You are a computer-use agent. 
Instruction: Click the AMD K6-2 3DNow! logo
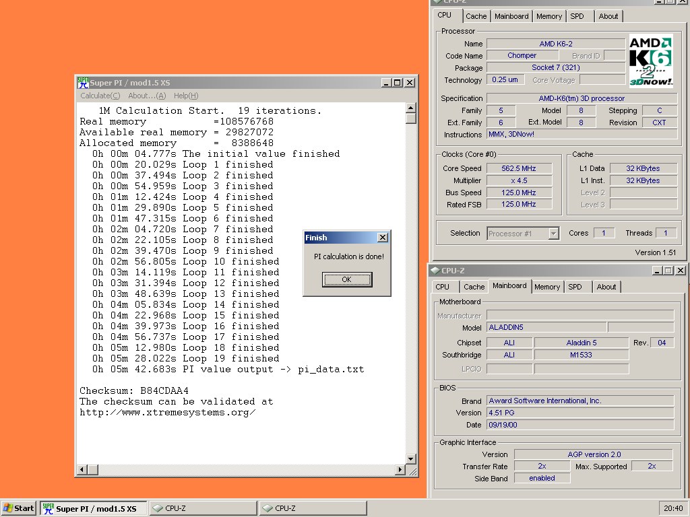[x=650, y=61]
